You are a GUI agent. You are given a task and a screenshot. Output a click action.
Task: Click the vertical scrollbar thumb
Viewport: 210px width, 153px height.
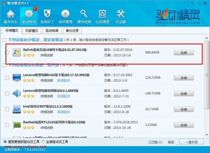(x=207, y=75)
